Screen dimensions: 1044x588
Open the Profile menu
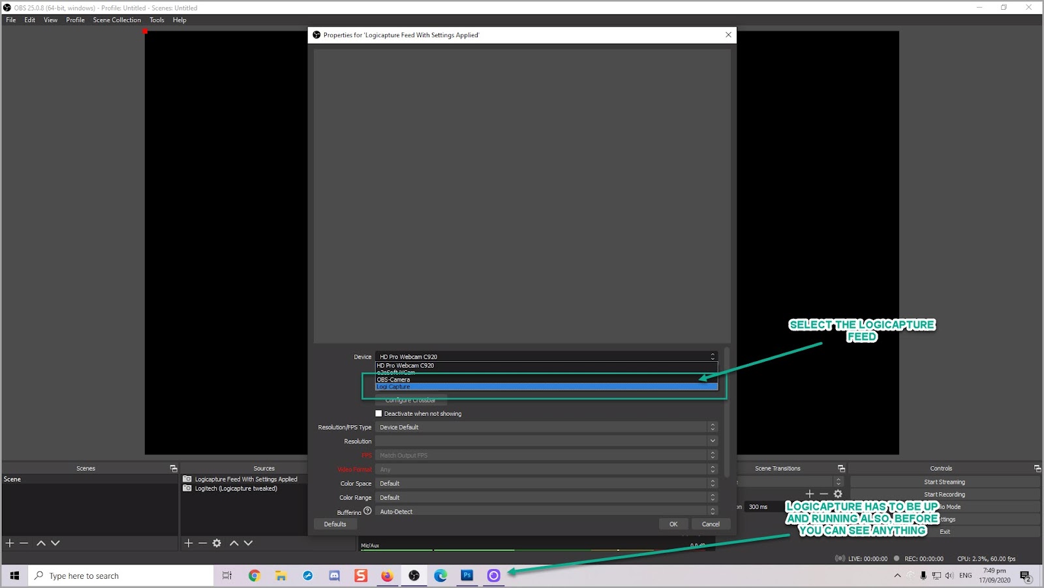[76, 20]
